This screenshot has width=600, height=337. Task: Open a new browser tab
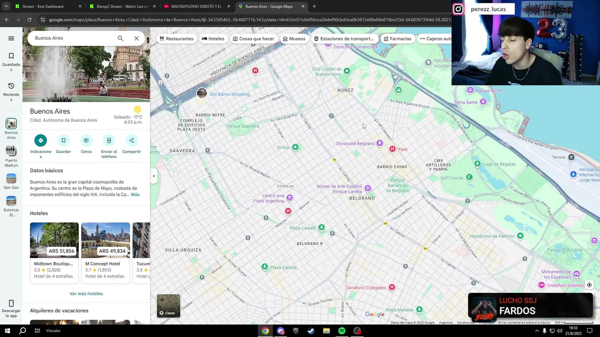click(x=314, y=7)
